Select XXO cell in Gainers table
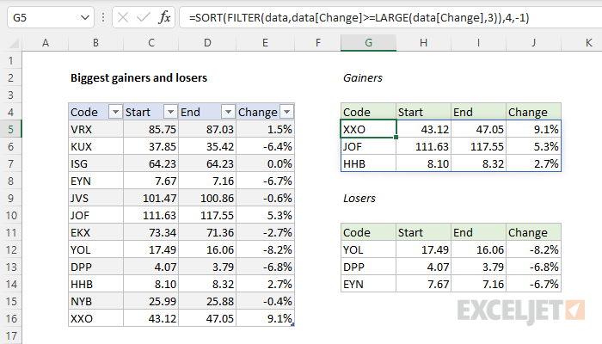This screenshot has height=344, width=602. point(369,129)
